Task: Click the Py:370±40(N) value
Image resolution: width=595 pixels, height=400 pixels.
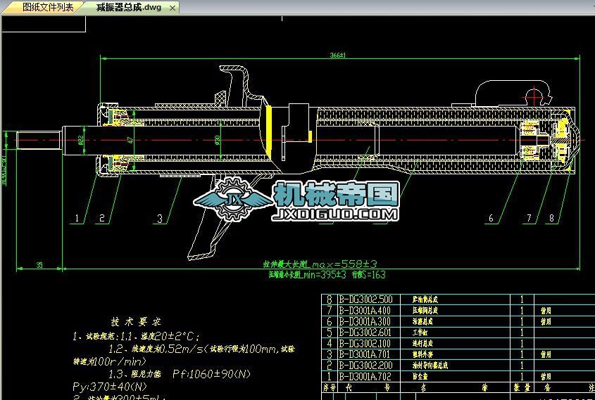Action: tap(109, 387)
